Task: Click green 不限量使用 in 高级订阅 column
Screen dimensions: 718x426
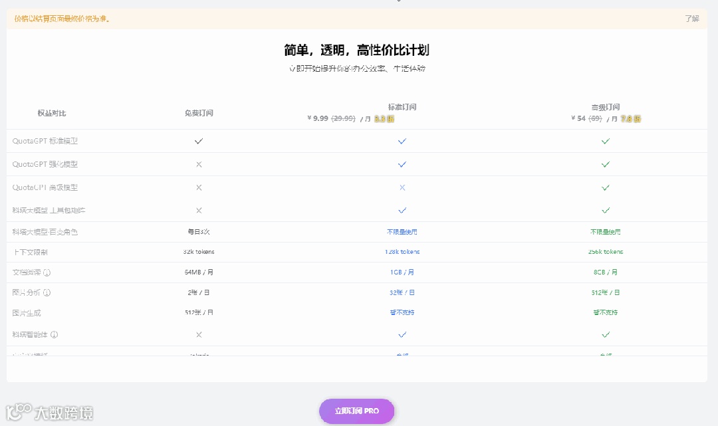Action: pos(606,232)
